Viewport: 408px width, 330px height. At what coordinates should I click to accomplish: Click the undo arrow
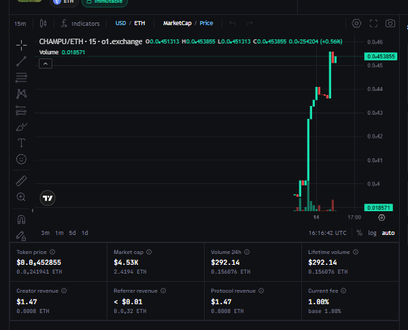233,23
